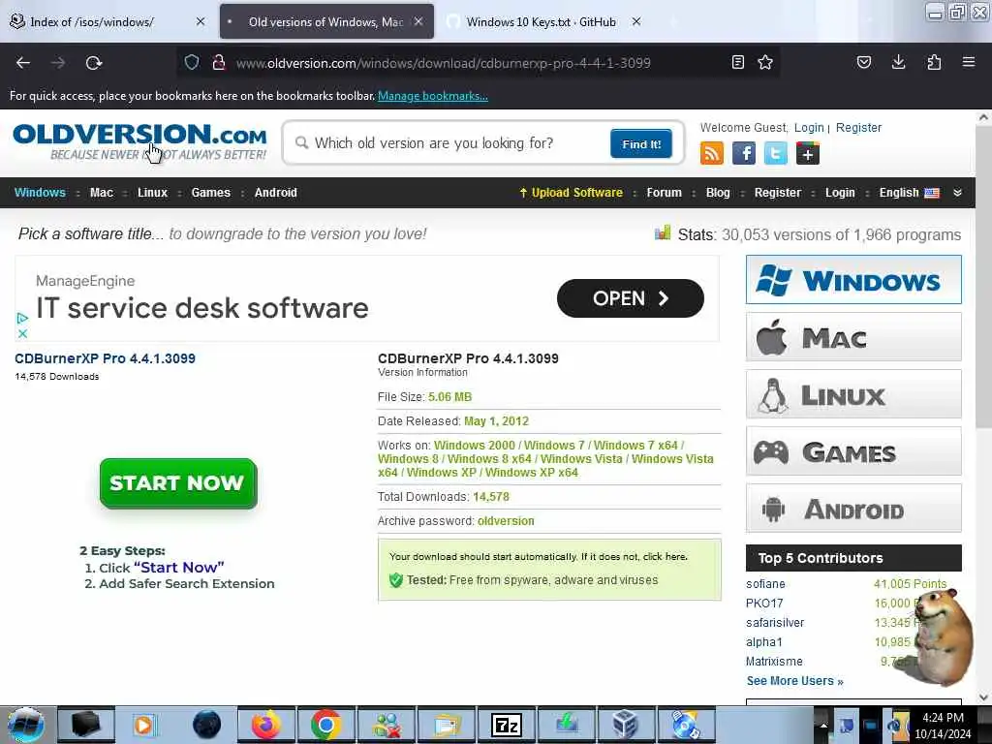Expand the language dropdown chevron
The width and height of the screenshot is (992, 744).
click(957, 193)
